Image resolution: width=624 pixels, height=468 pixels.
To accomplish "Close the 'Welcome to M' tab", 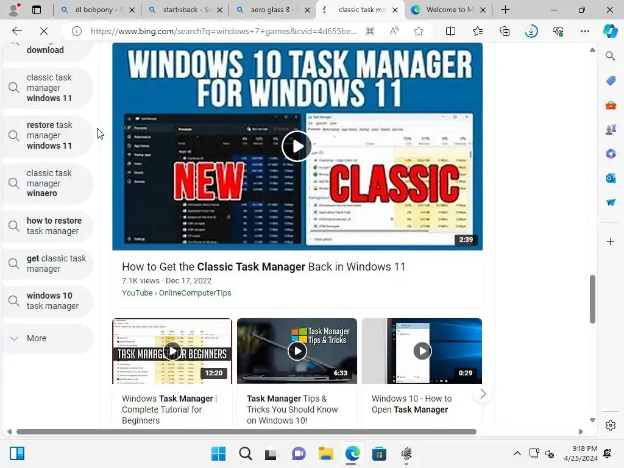I will [x=483, y=10].
